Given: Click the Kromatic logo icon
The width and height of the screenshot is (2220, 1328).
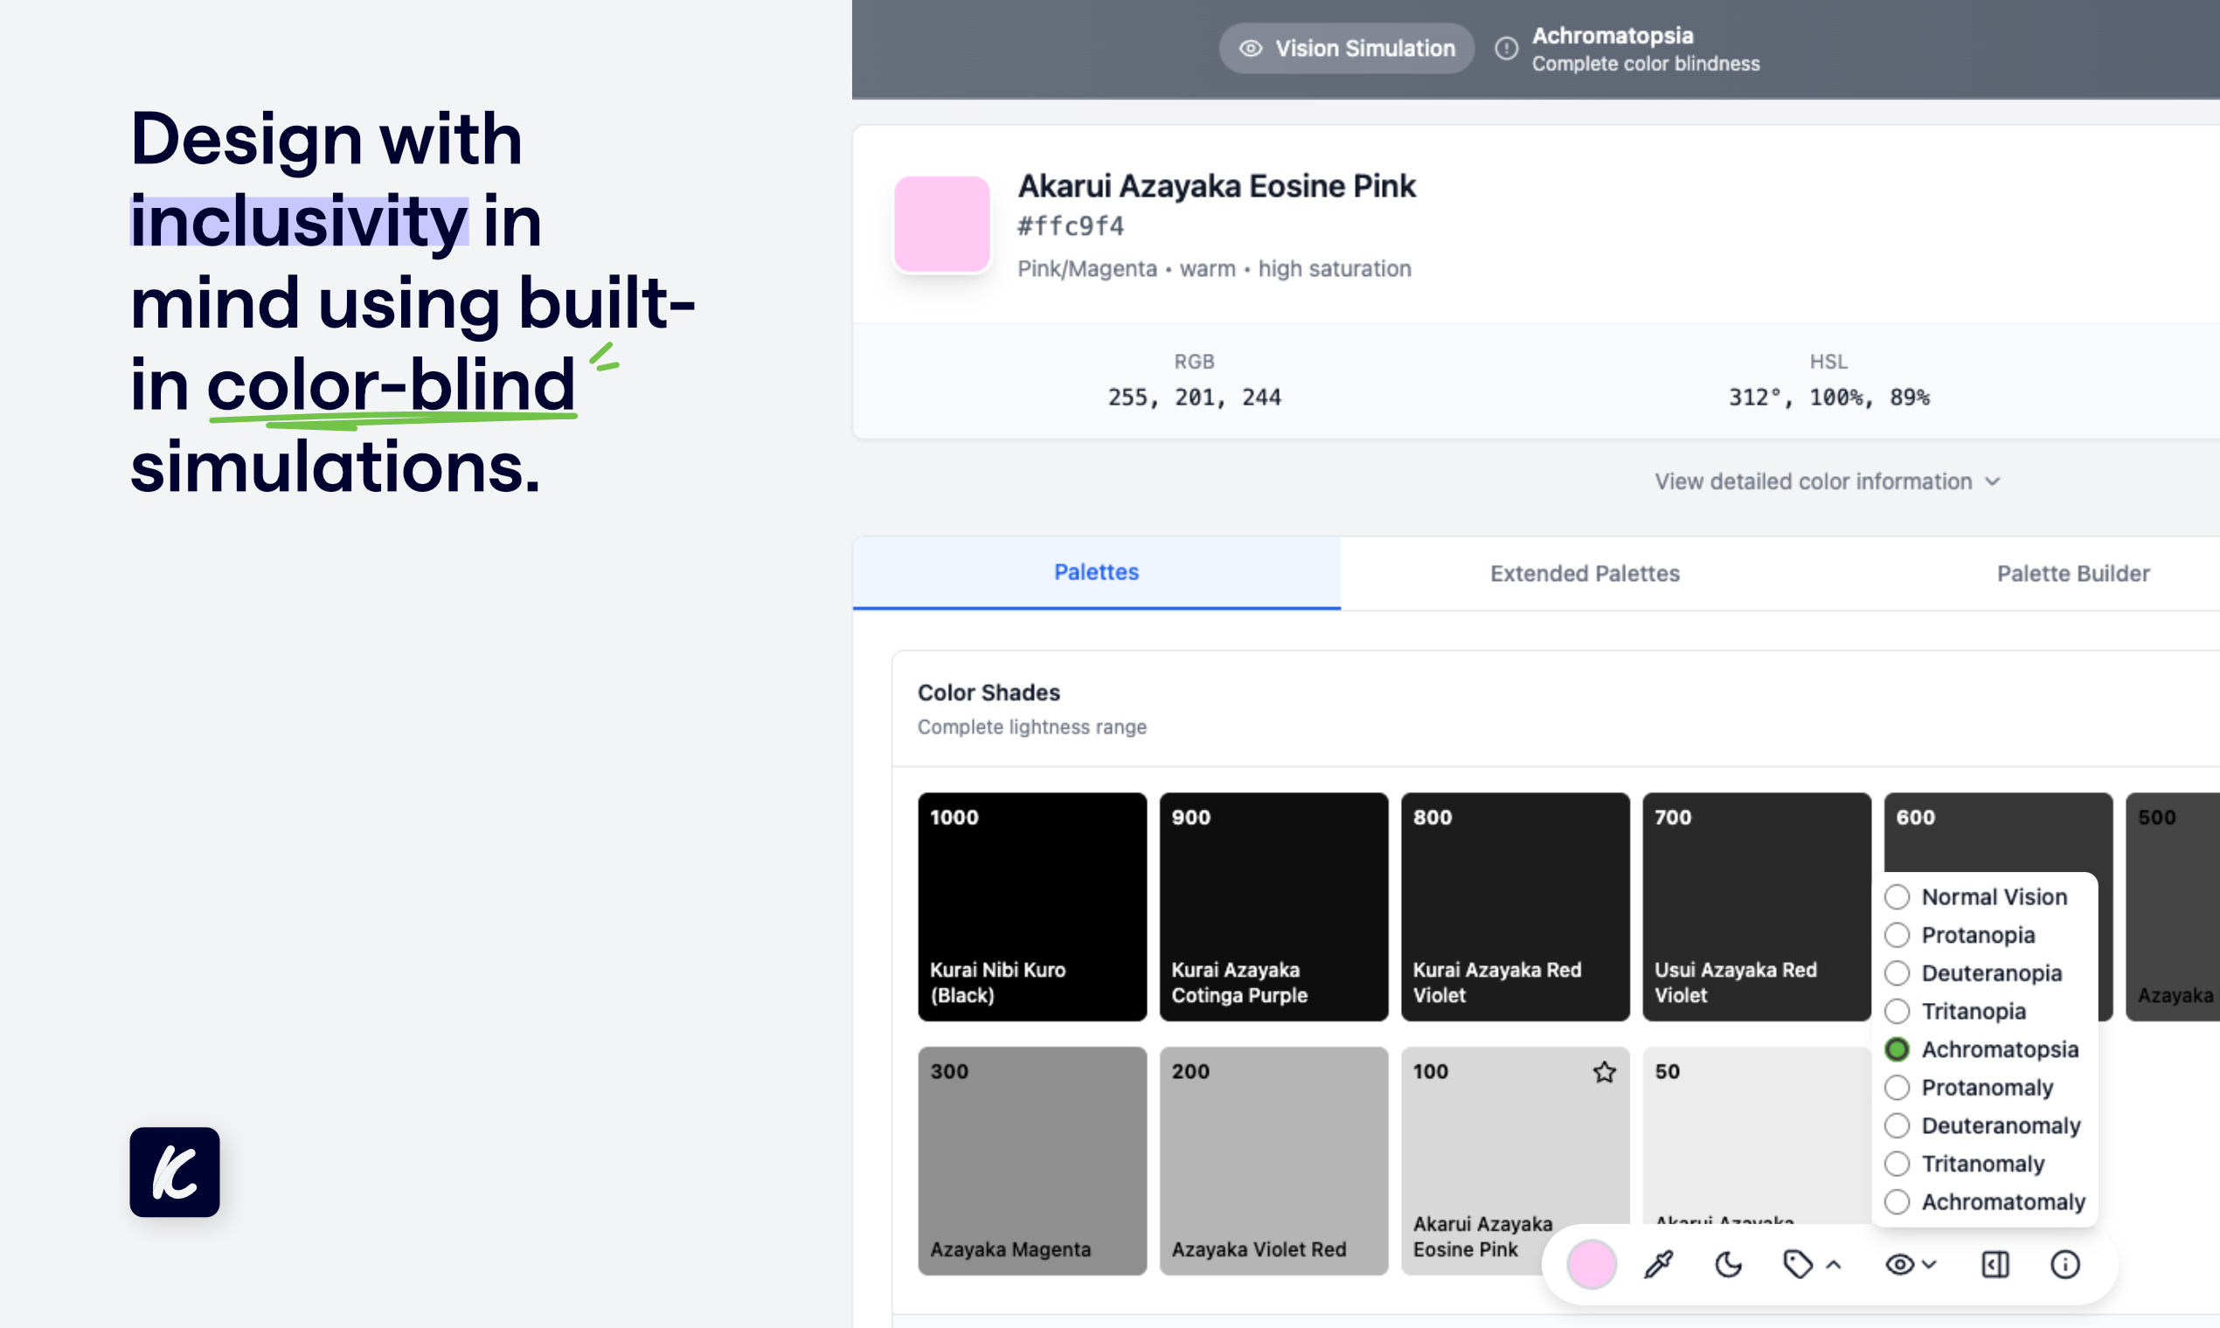Looking at the screenshot, I should (x=175, y=1172).
